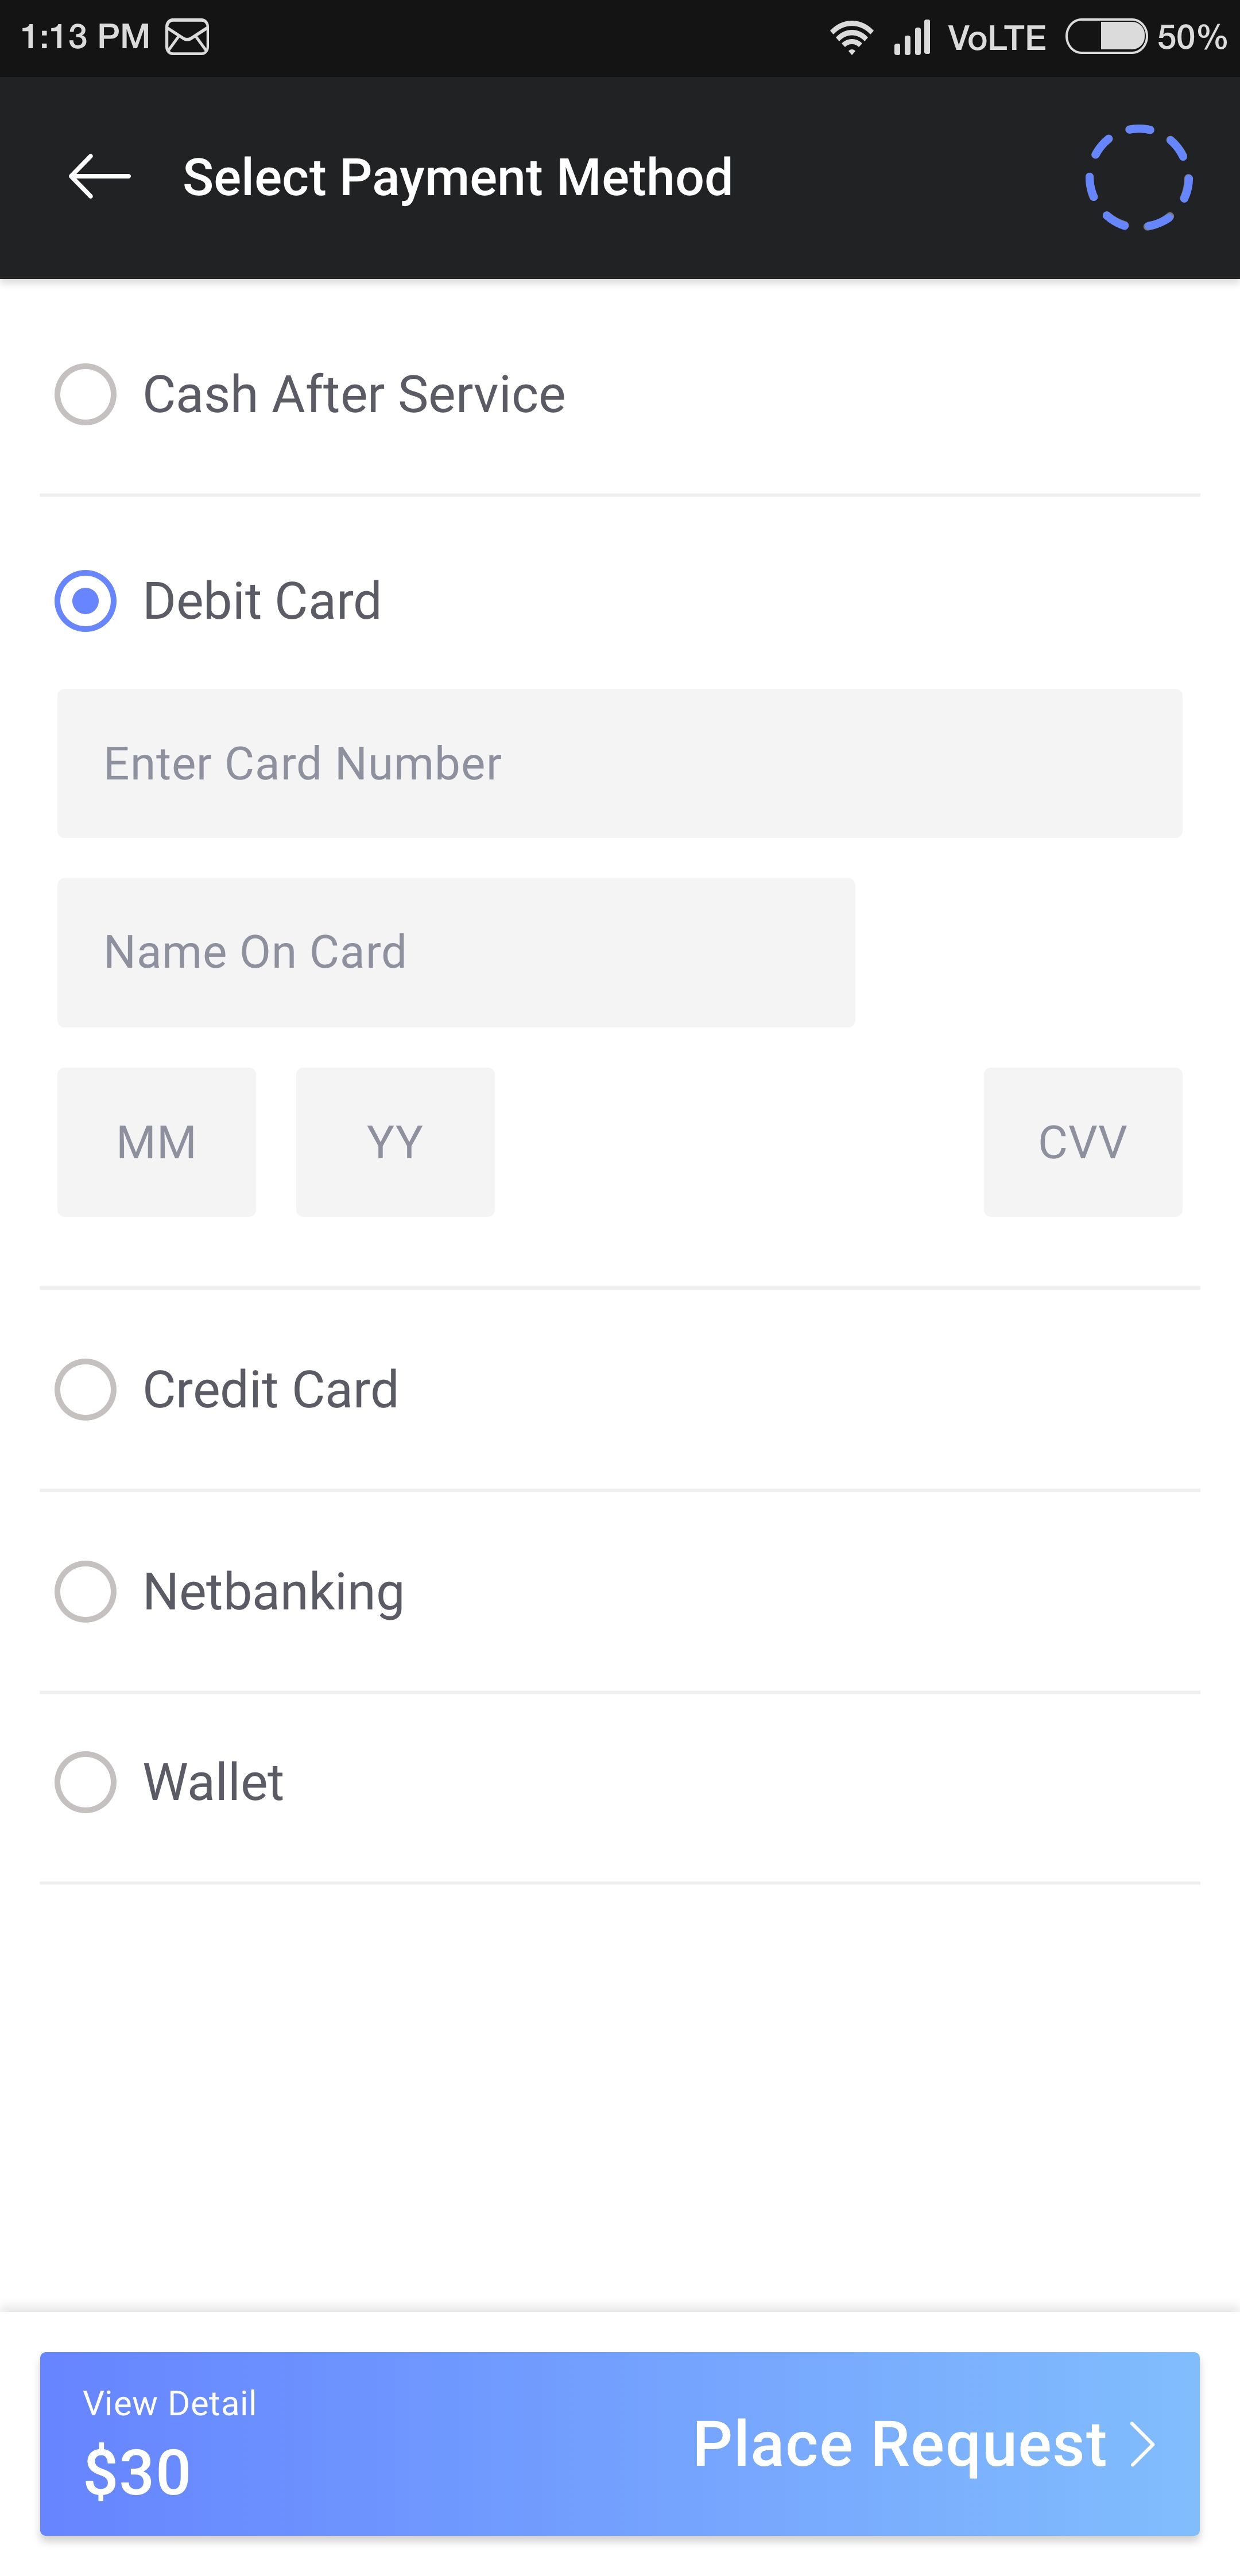Tap the back arrow icon

click(99, 177)
